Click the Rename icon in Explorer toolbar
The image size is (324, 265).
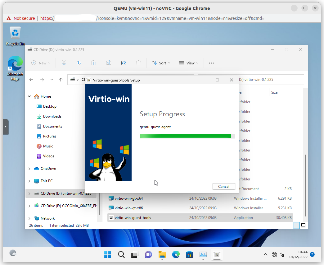(x=109, y=63)
